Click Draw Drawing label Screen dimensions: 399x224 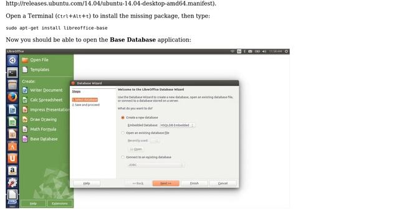point(44,119)
